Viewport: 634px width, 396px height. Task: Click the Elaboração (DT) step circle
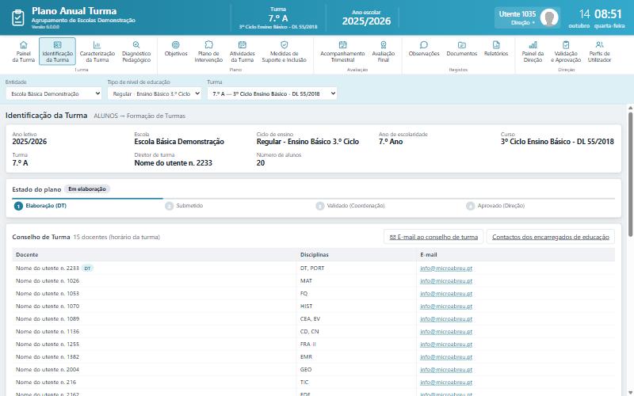pyautogui.click(x=18, y=206)
